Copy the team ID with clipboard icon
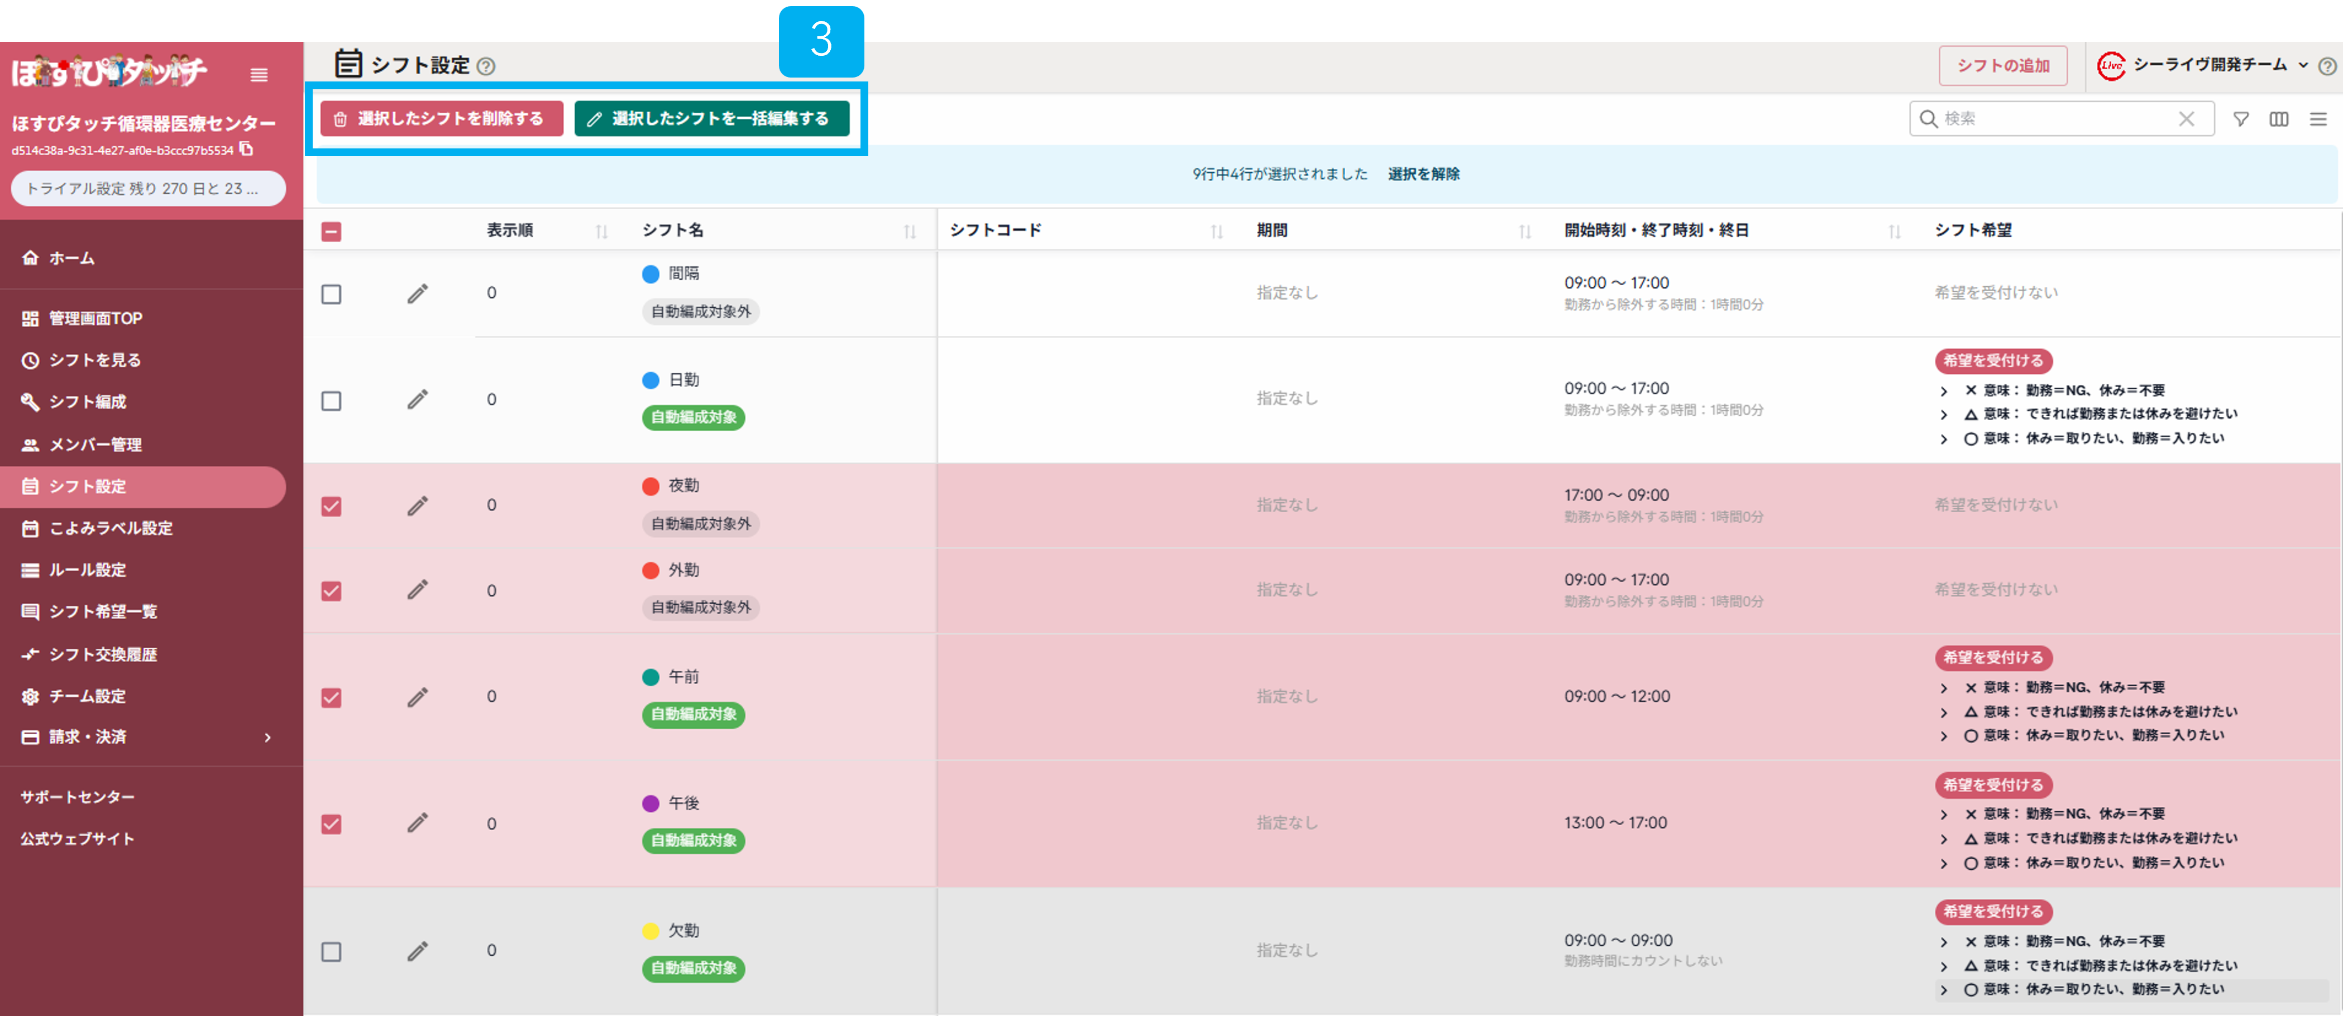This screenshot has height=1016, width=2343. coord(246,149)
